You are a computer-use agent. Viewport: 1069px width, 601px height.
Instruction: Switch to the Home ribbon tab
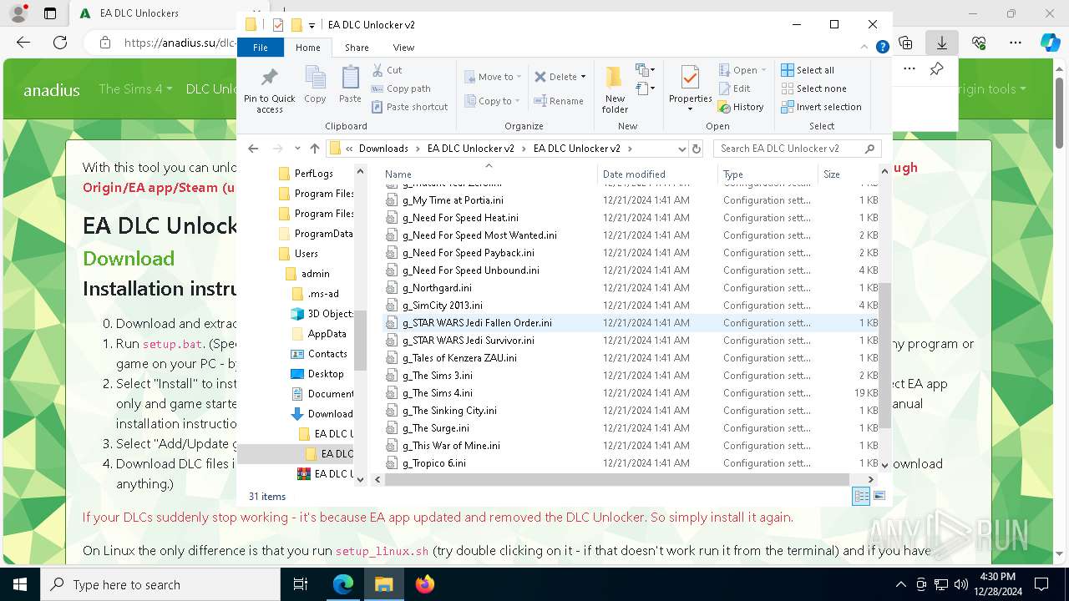307,48
